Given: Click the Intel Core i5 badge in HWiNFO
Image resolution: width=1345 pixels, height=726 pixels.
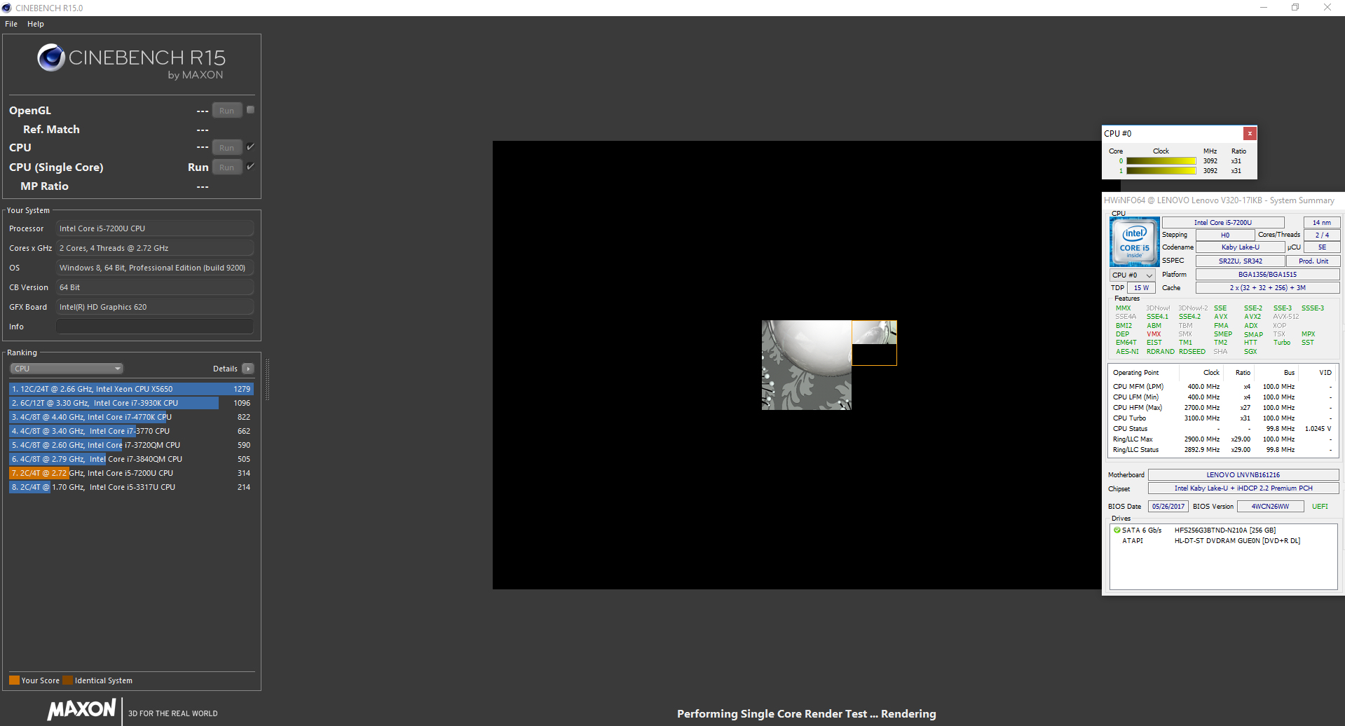Looking at the screenshot, I should 1134,242.
